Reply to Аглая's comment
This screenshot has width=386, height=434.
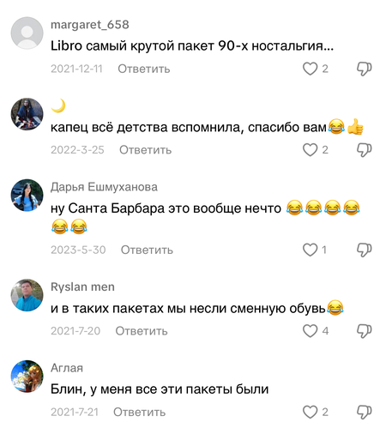[140, 412]
